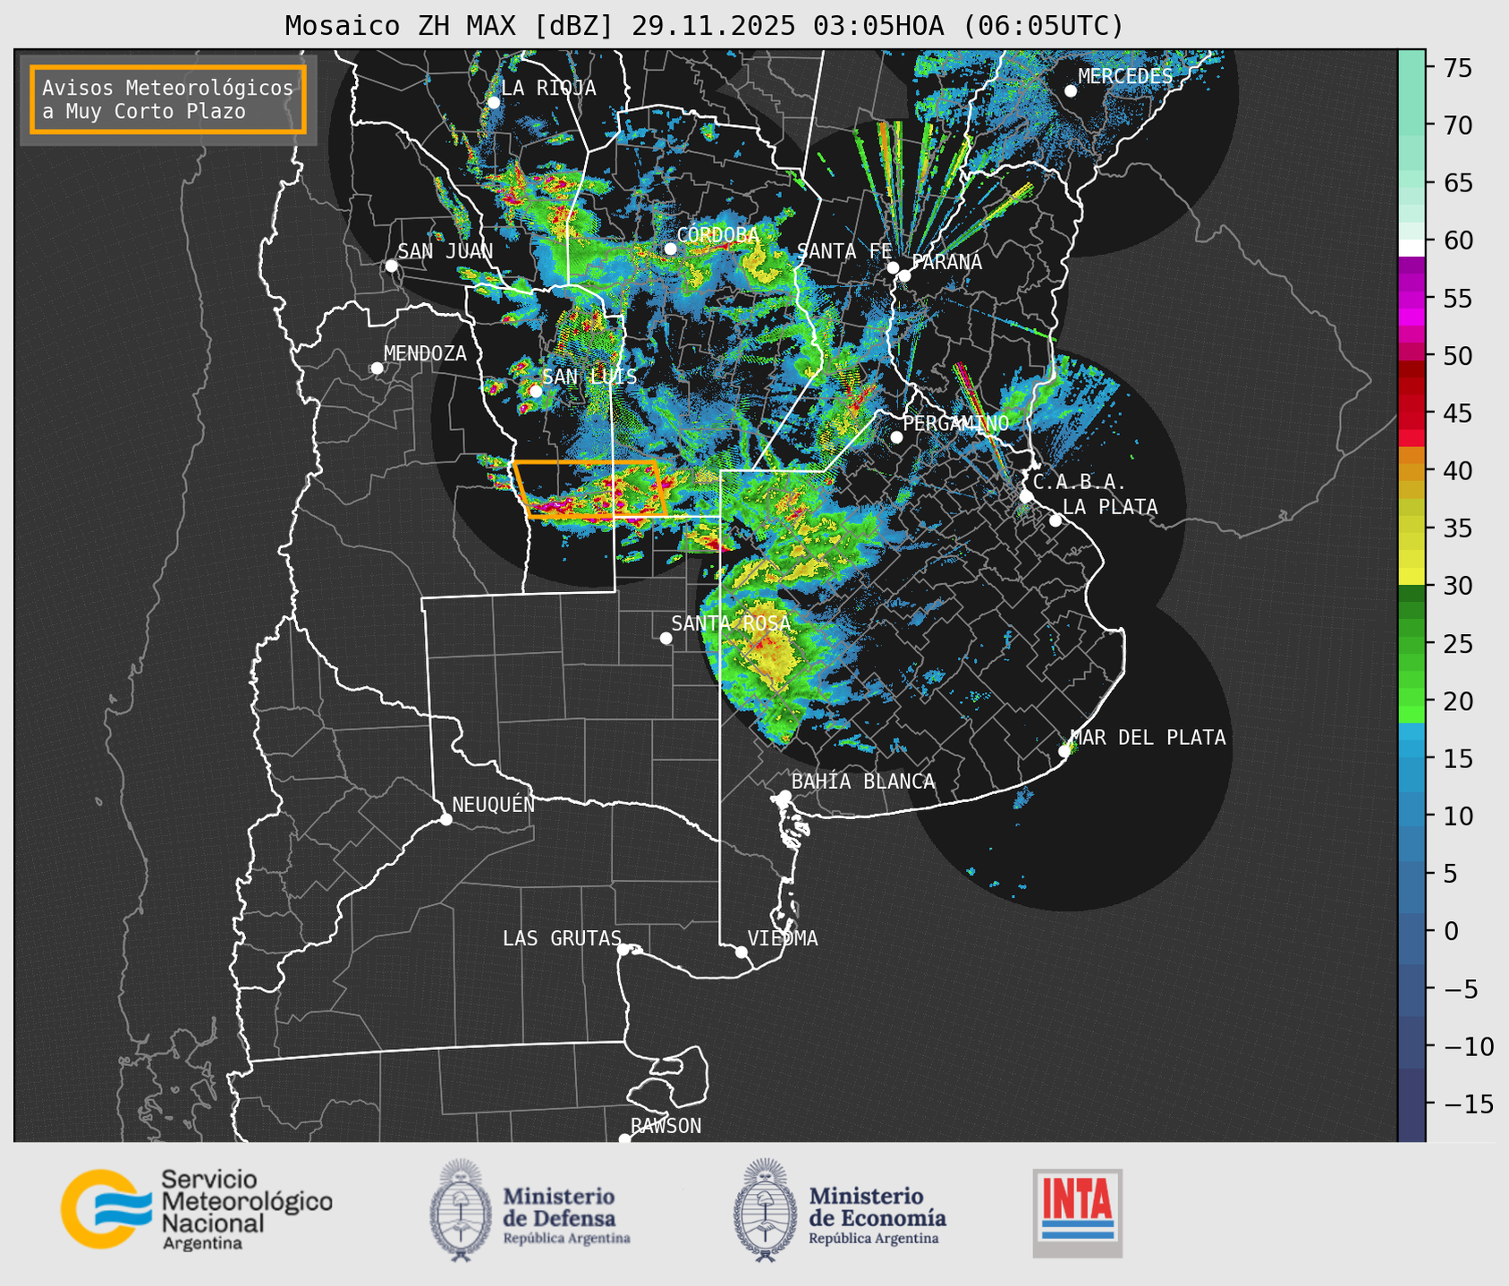Click the MERCEDES city marker dot
The height and width of the screenshot is (1286, 1509).
click(x=1070, y=91)
